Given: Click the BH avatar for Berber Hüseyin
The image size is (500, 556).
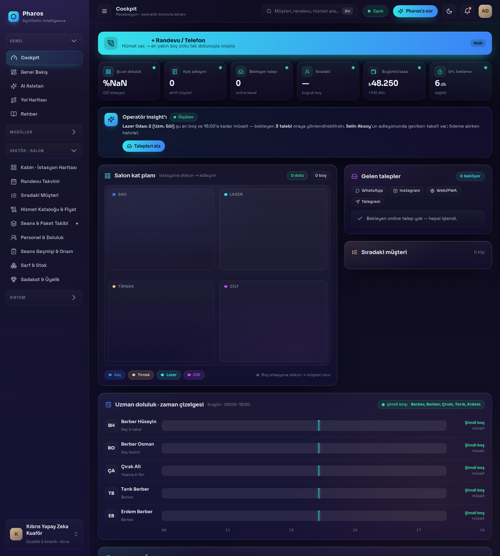Looking at the screenshot, I should [111, 426].
